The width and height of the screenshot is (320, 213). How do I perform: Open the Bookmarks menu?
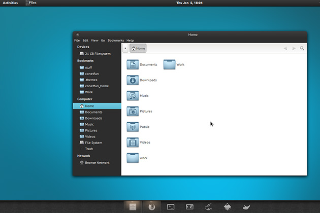pyautogui.click(x=116, y=41)
